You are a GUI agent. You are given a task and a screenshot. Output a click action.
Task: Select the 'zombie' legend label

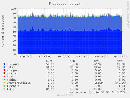click(x=12, y=73)
